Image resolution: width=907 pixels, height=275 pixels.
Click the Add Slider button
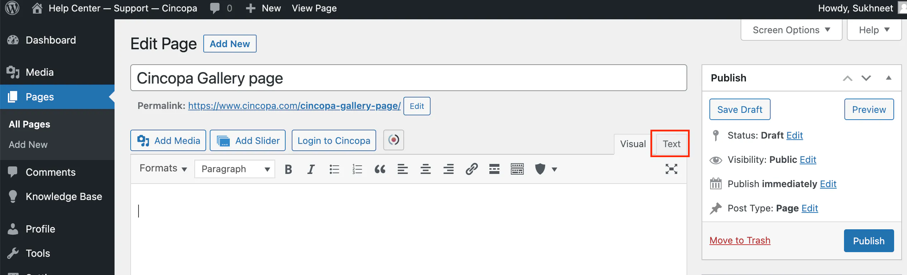pyautogui.click(x=248, y=140)
